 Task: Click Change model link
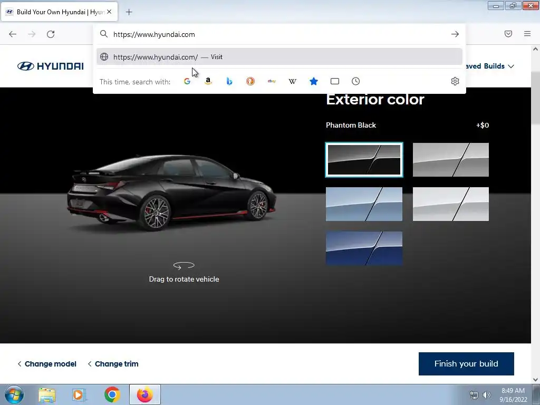coord(47,364)
